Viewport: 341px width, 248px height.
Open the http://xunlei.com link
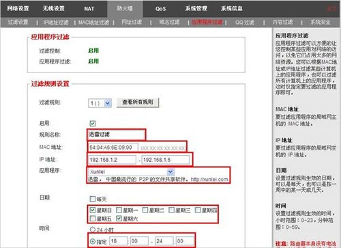pyautogui.click(x=209, y=180)
